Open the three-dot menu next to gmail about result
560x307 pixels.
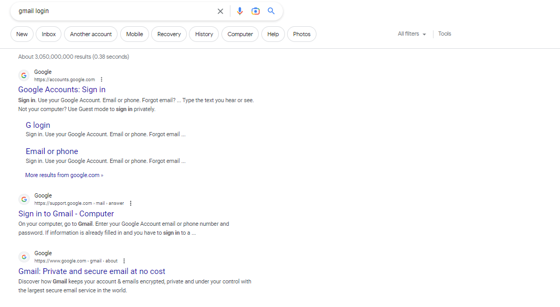124,261
